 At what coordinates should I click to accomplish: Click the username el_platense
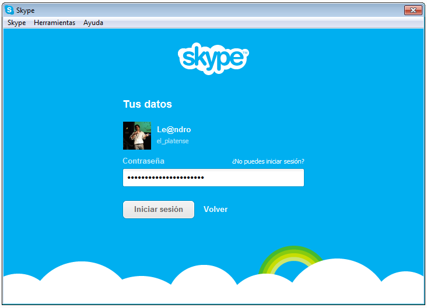coord(173,141)
